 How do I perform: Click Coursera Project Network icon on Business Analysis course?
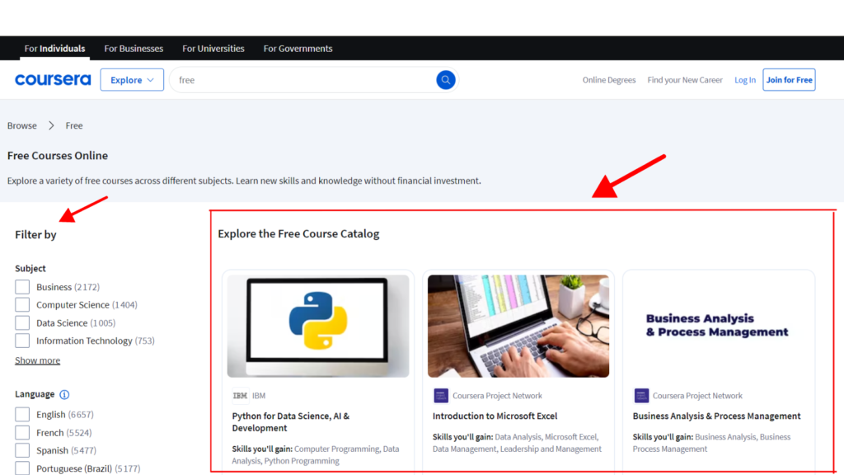coord(641,395)
